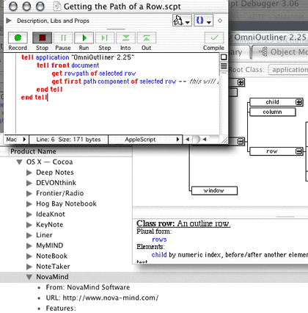Open the AppleScript language popup
308x313 pixels.
pos(145,140)
